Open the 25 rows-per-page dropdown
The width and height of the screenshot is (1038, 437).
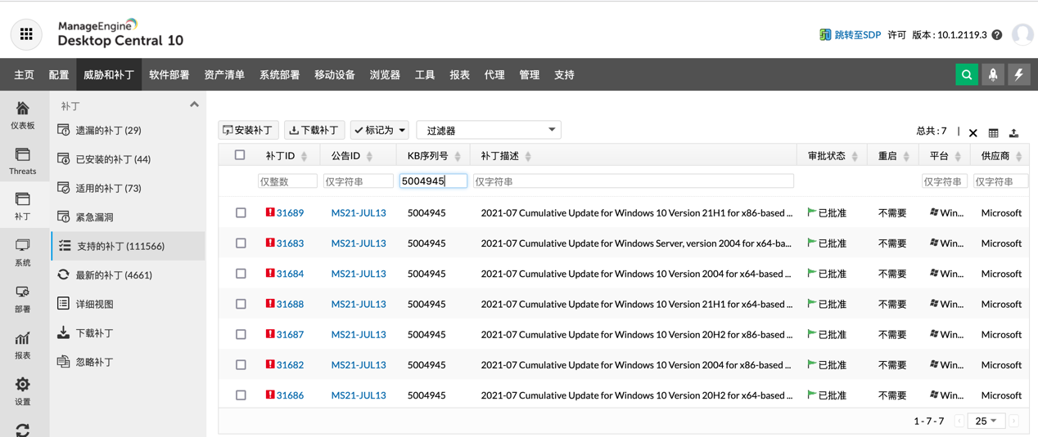coord(986,421)
